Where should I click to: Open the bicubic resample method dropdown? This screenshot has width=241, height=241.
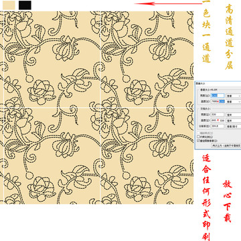click(x=226, y=146)
